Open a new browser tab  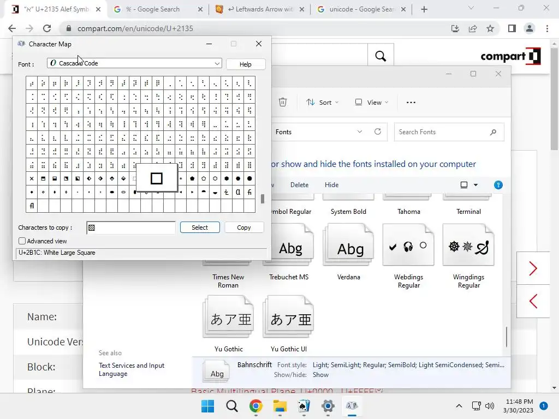click(424, 9)
